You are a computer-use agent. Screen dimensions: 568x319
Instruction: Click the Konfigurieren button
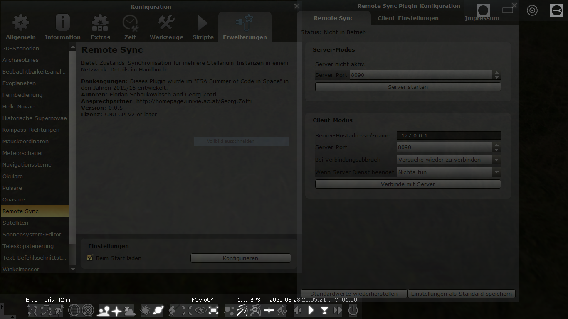point(240,258)
